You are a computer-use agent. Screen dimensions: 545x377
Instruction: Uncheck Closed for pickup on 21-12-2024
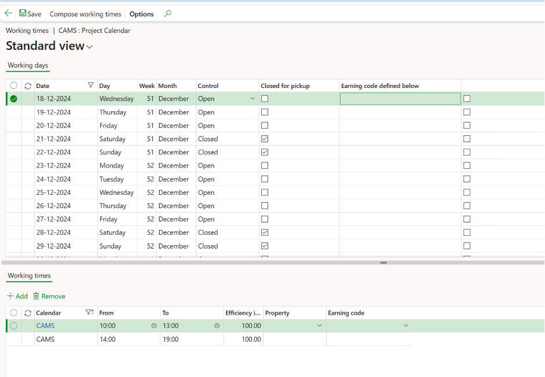tap(265, 139)
